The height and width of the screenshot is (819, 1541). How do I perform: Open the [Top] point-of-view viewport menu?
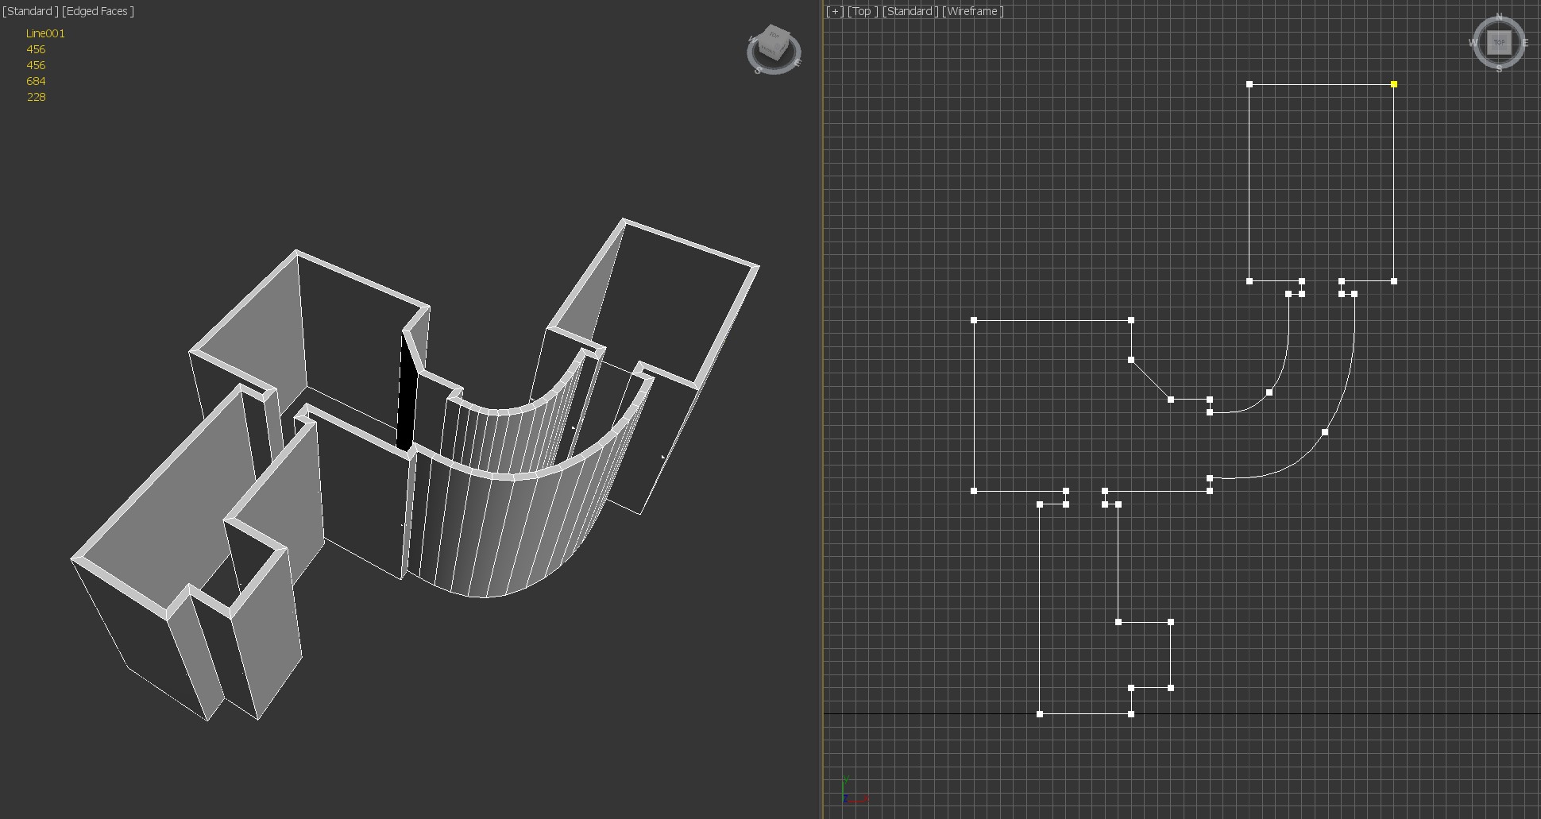click(863, 11)
